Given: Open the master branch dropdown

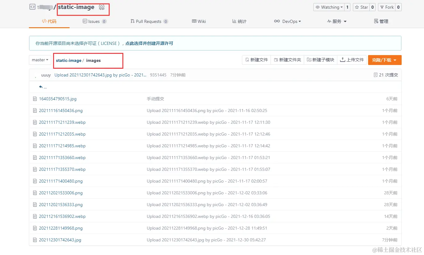Looking at the screenshot, I should (x=40, y=60).
